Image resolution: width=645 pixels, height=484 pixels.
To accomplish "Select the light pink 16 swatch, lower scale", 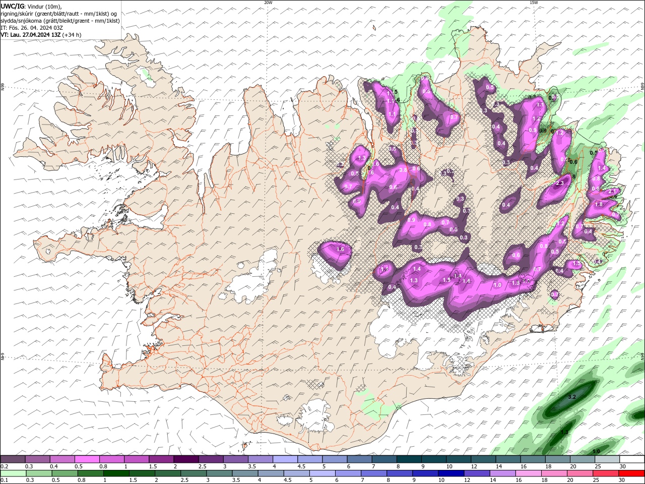I will (x=529, y=473).
